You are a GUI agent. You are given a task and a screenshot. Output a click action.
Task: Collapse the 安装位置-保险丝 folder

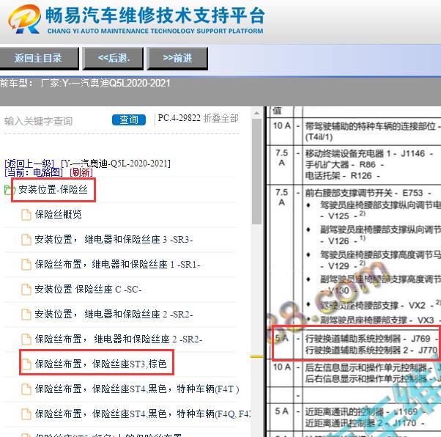53,190
